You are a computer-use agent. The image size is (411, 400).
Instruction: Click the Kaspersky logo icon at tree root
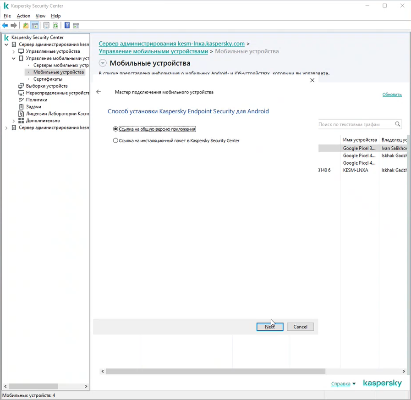[x=6, y=38]
